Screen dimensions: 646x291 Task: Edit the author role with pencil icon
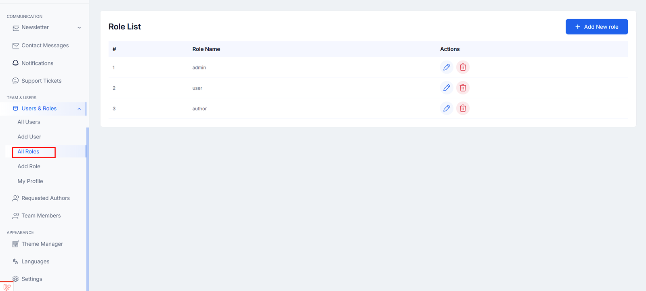point(447,108)
